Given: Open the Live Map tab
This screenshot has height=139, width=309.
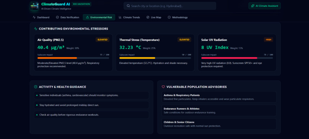Looking at the screenshot, I should click(154, 17).
